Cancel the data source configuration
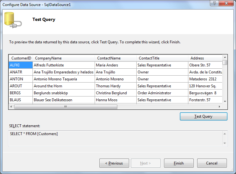 pos(212,163)
